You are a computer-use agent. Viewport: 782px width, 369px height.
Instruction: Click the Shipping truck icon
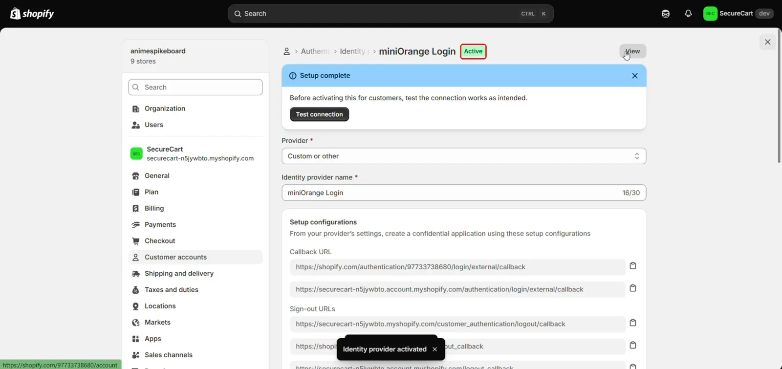(136, 274)
